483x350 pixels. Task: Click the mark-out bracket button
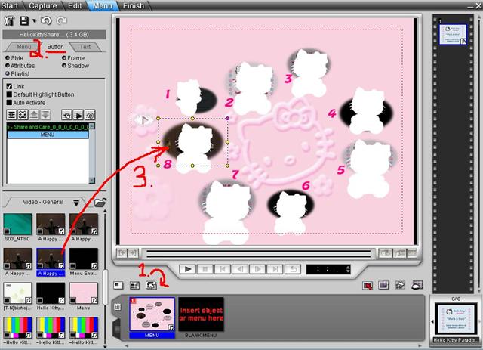pos(134,253)
